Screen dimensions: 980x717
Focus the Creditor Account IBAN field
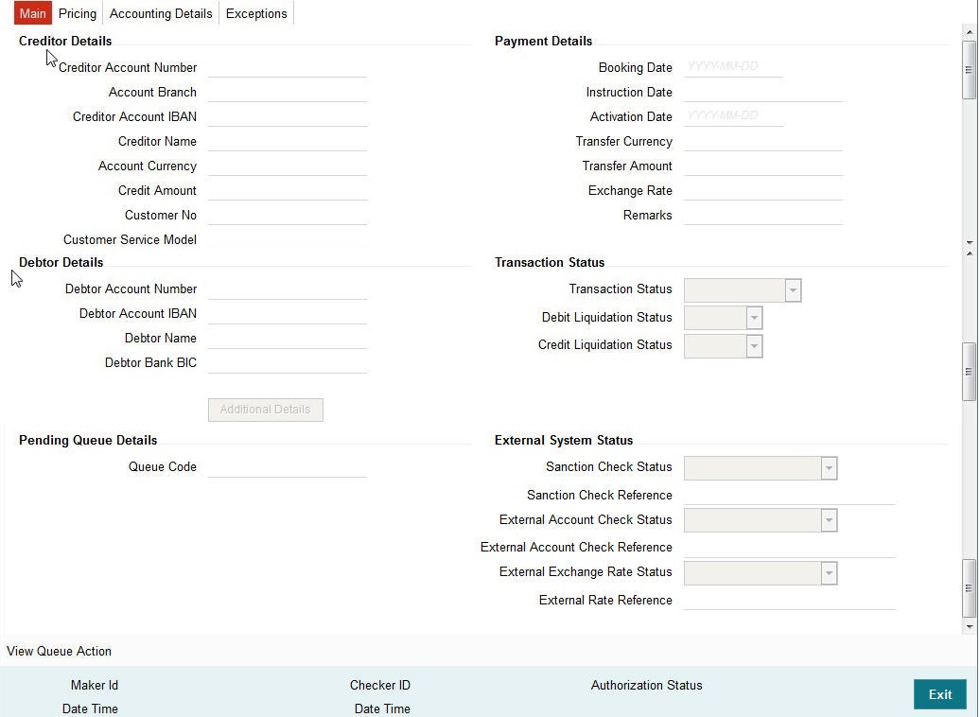point(288,115)
